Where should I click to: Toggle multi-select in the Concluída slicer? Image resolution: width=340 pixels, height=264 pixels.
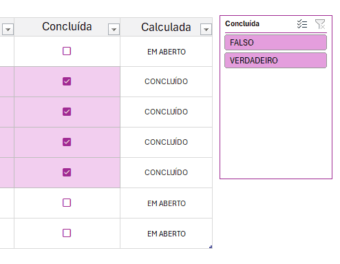coord(302,24)
